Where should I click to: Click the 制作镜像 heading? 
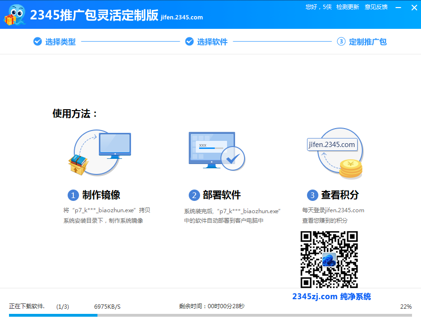[101, 195]
